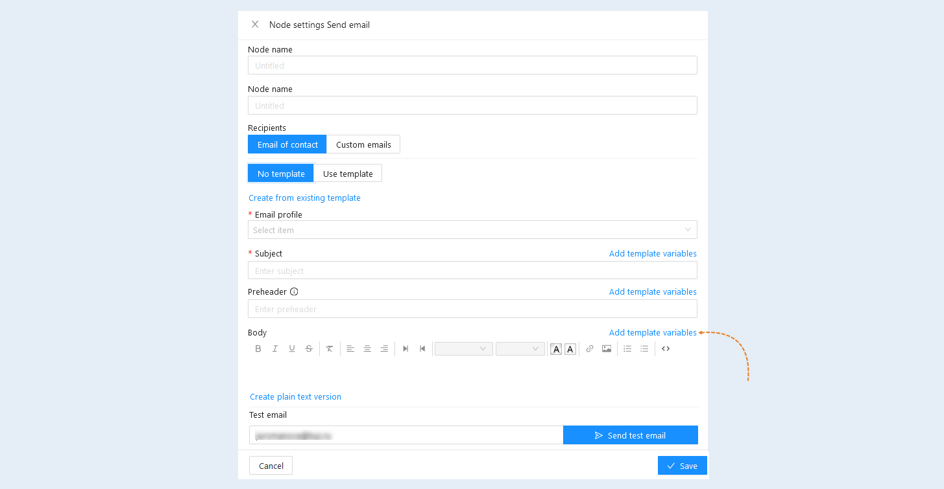Expand the second body editor size dropdown

tap(520, 349)
